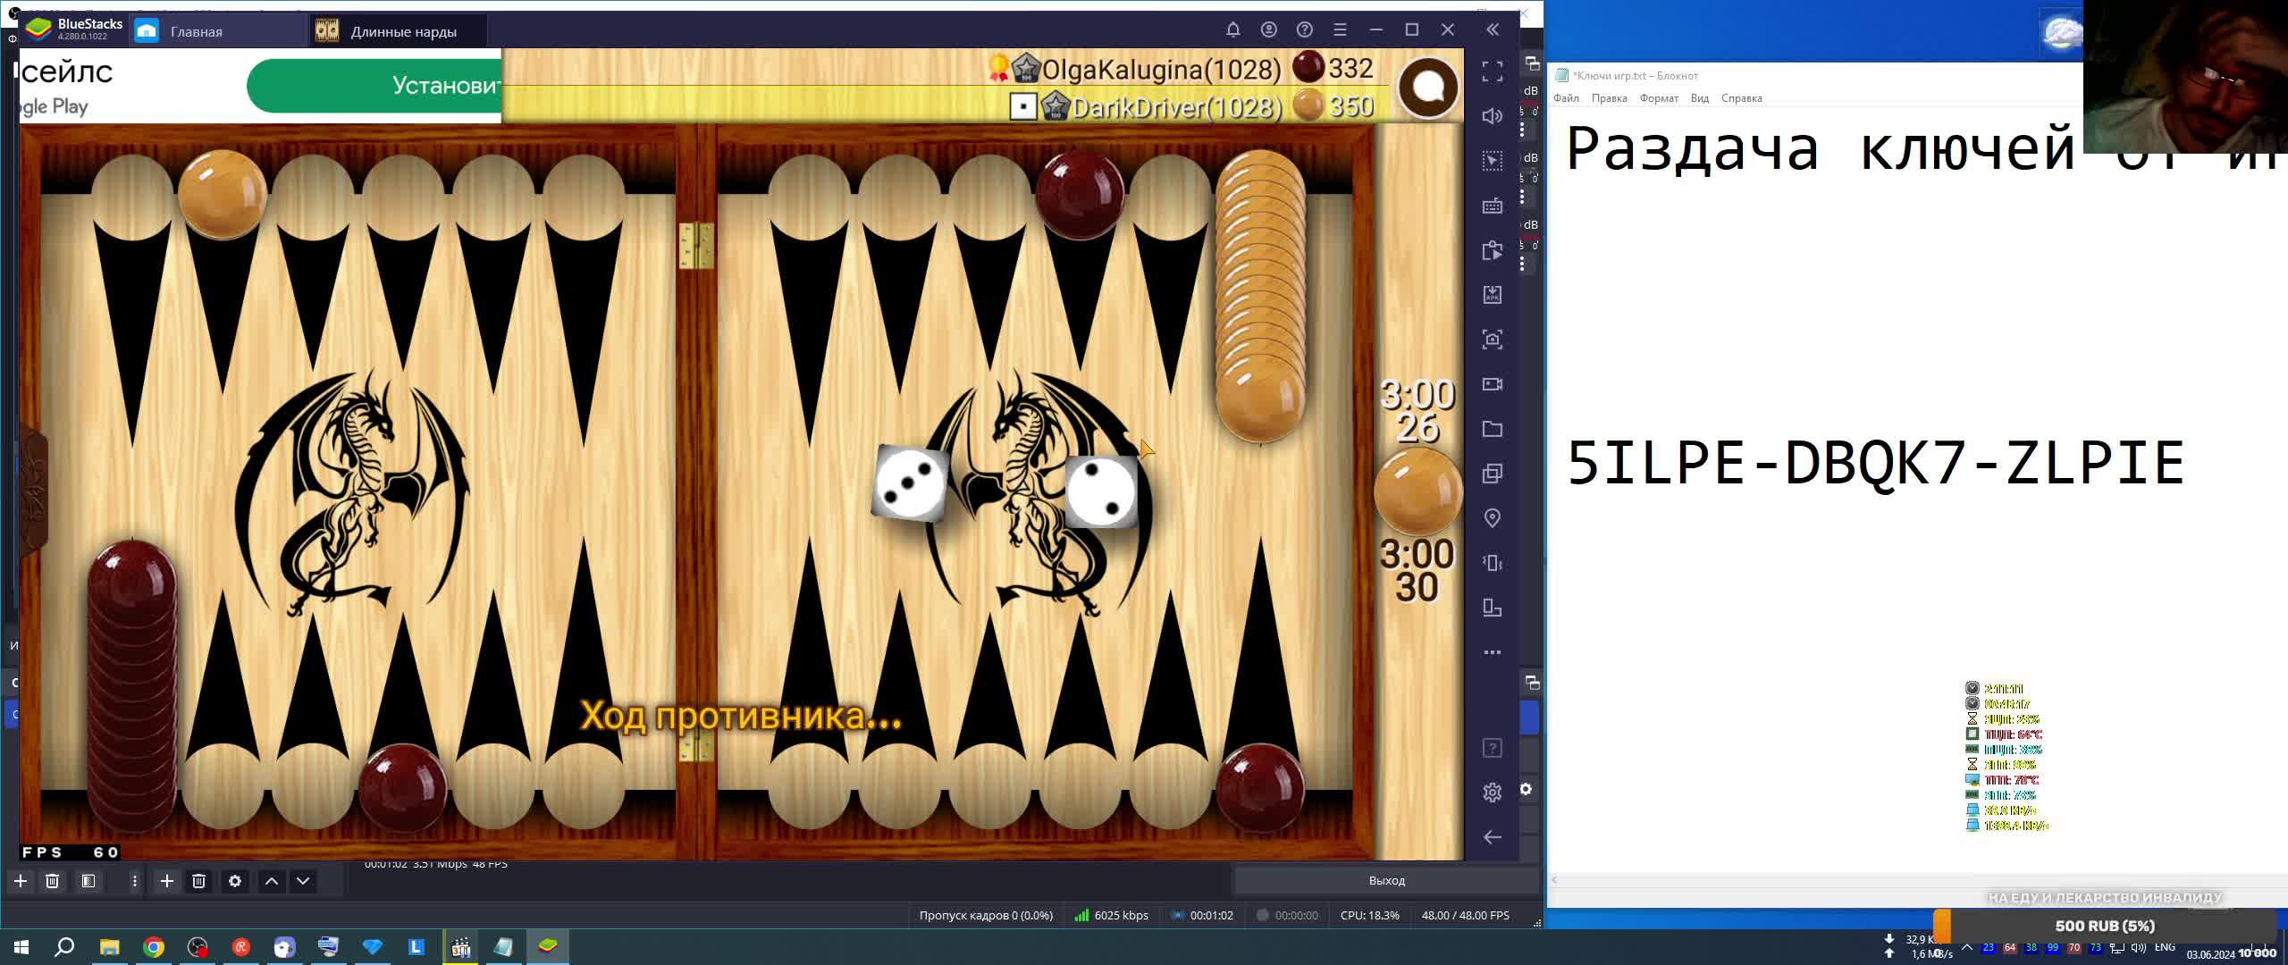Viewport: 2288px width, 965px height.
Task: Toggle BlueStacks fullscreen mode icon
Action: [x=1492, y=71]
